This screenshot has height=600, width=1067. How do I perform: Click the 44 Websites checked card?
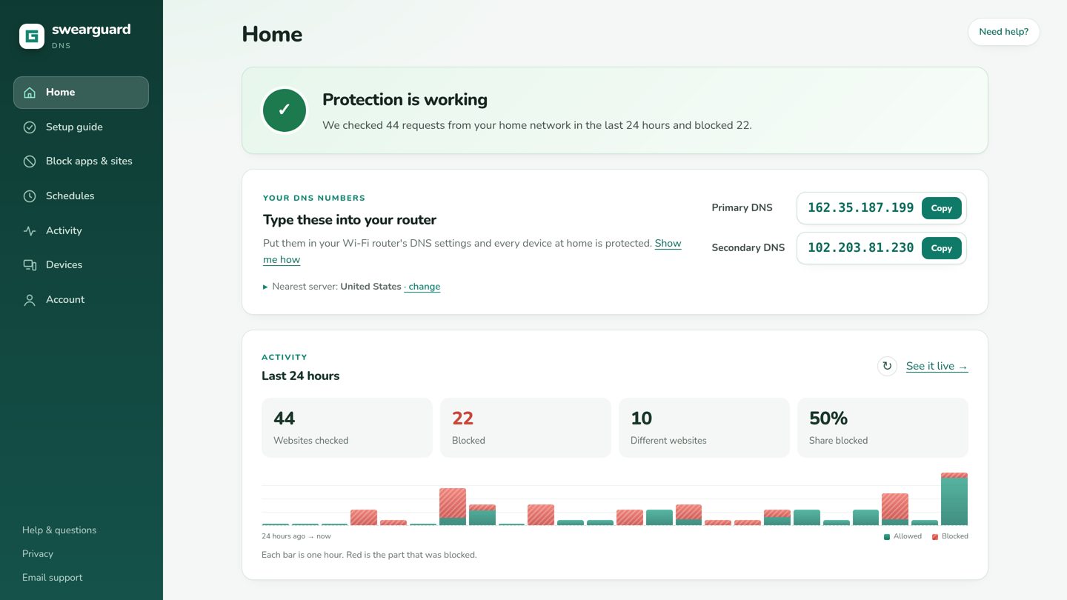(347, 427)
